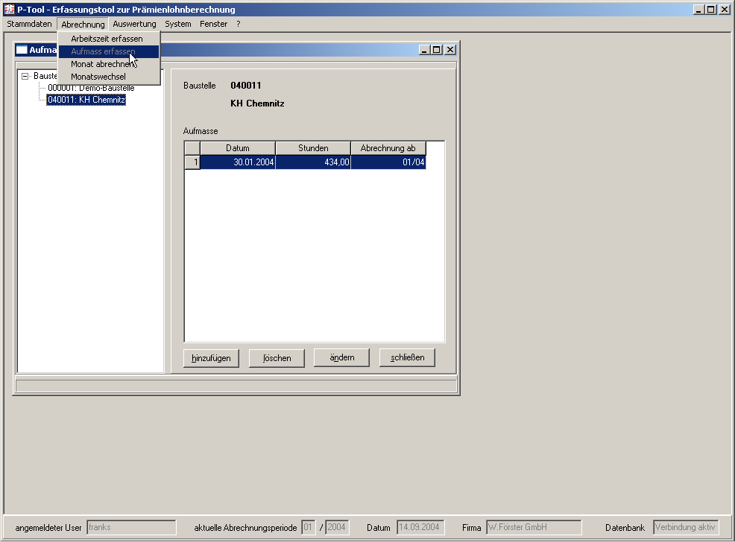Click the angemeldeter User field

point(131,528)
